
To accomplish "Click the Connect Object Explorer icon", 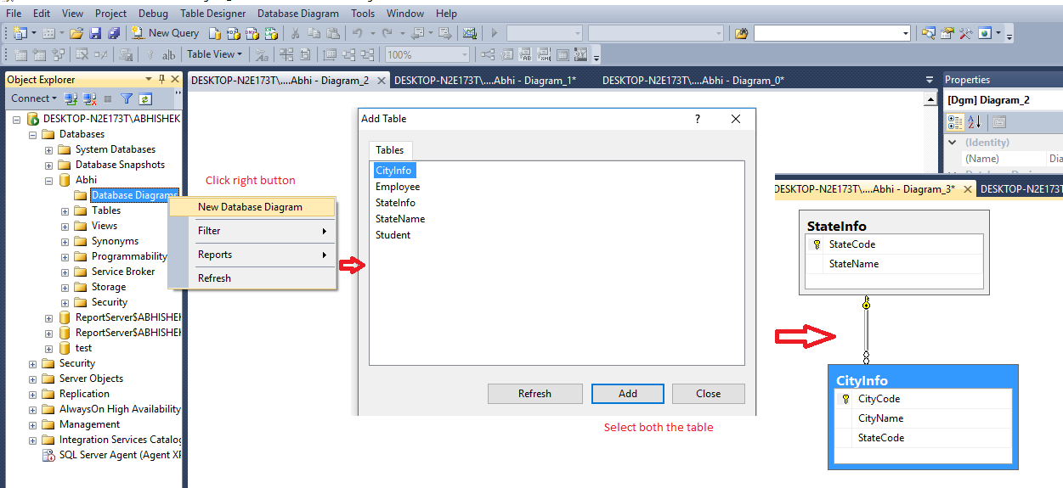I will pos(71,98).
